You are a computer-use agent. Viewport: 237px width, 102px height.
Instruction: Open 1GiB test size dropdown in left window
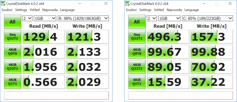(45, 19)
